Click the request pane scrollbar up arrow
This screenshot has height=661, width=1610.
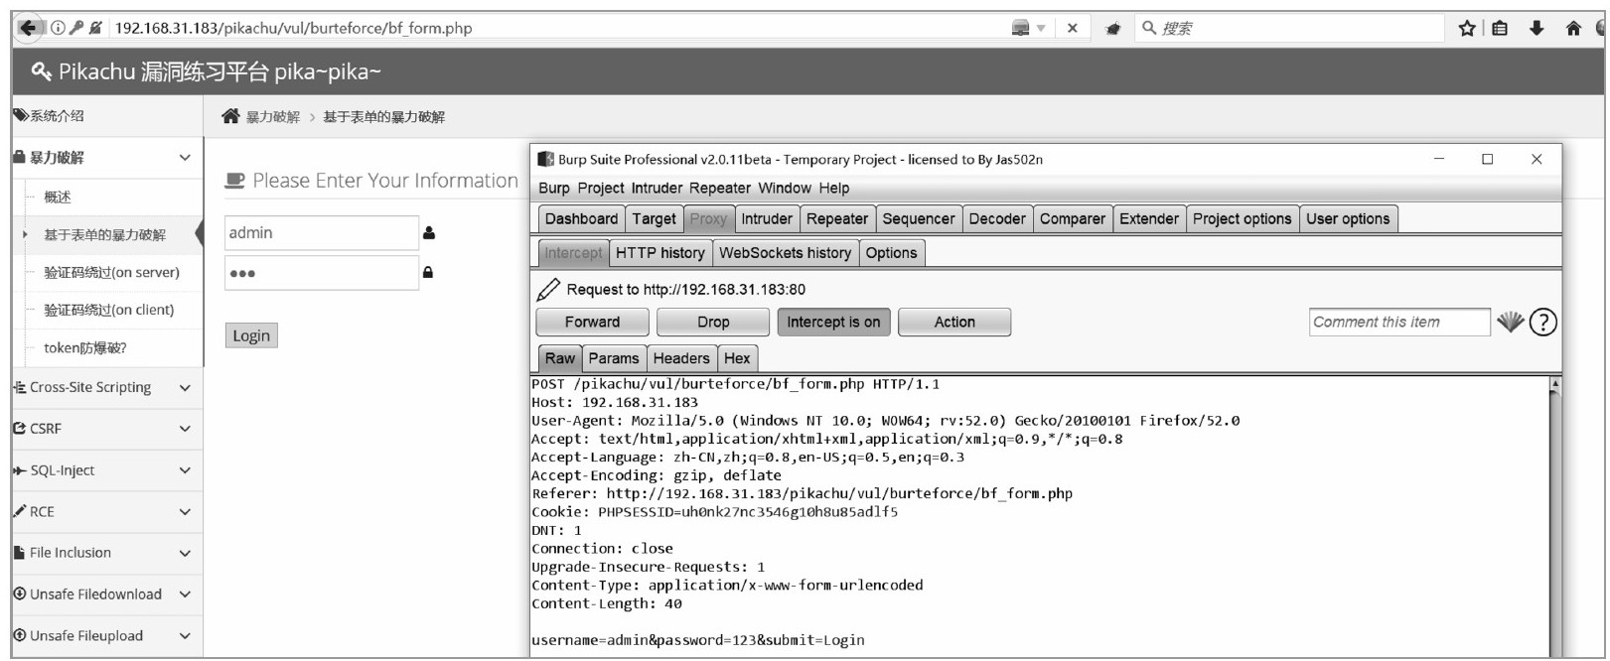(1555, 383)
